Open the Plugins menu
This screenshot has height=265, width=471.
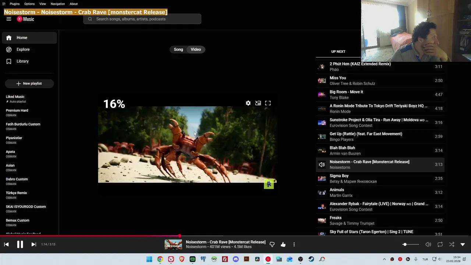15,4
